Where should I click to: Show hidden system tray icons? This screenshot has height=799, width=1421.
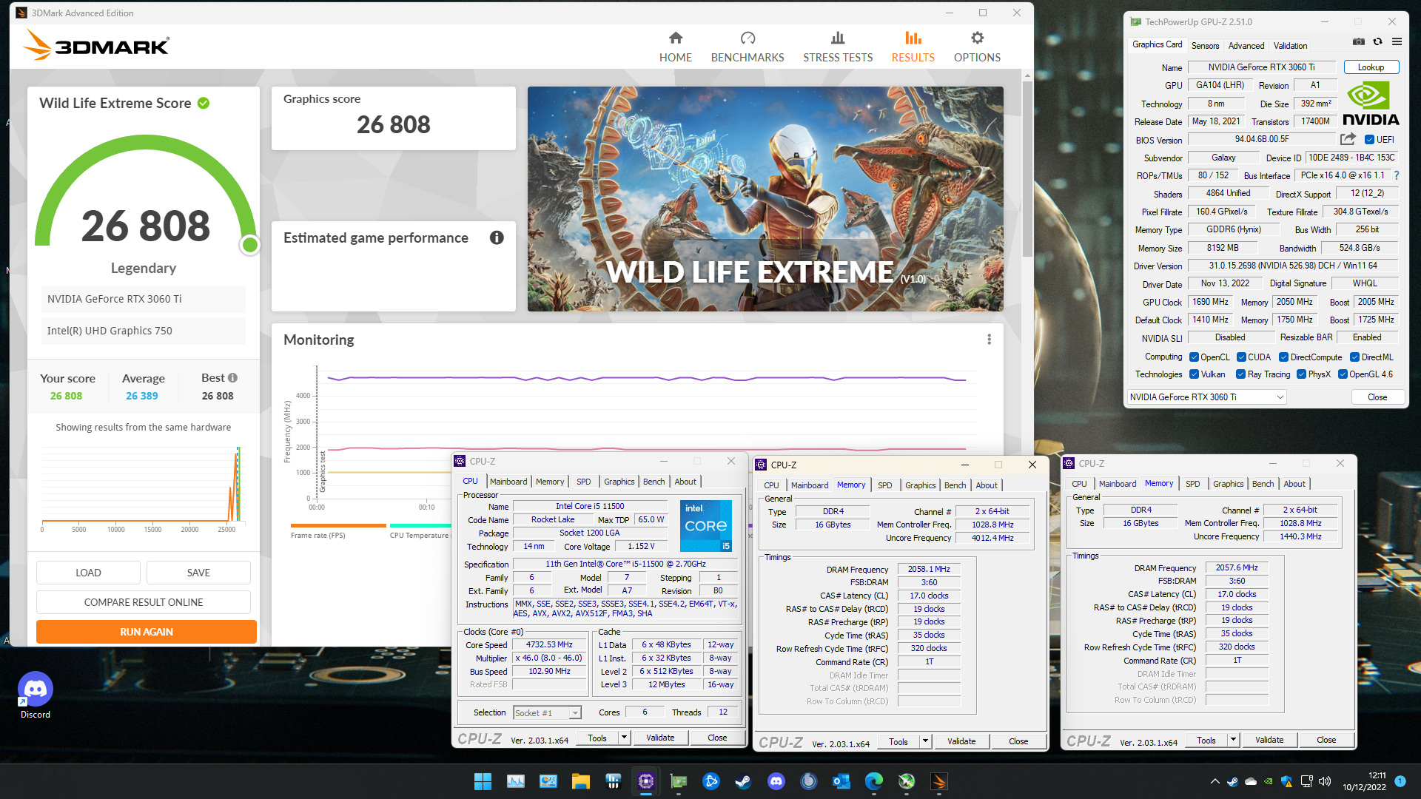coord(1215,781)
